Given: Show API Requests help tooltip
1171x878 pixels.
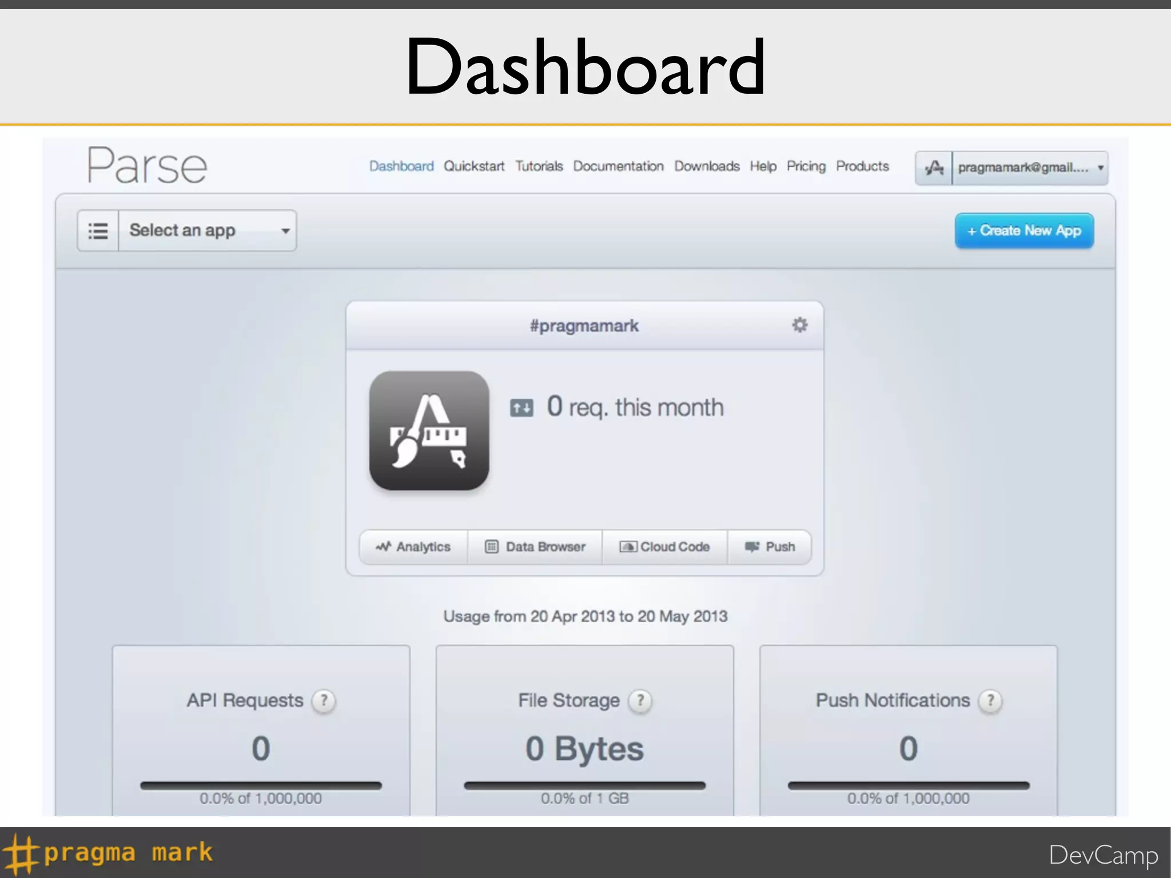Looking at the screenshot, I should coord(324,700).
